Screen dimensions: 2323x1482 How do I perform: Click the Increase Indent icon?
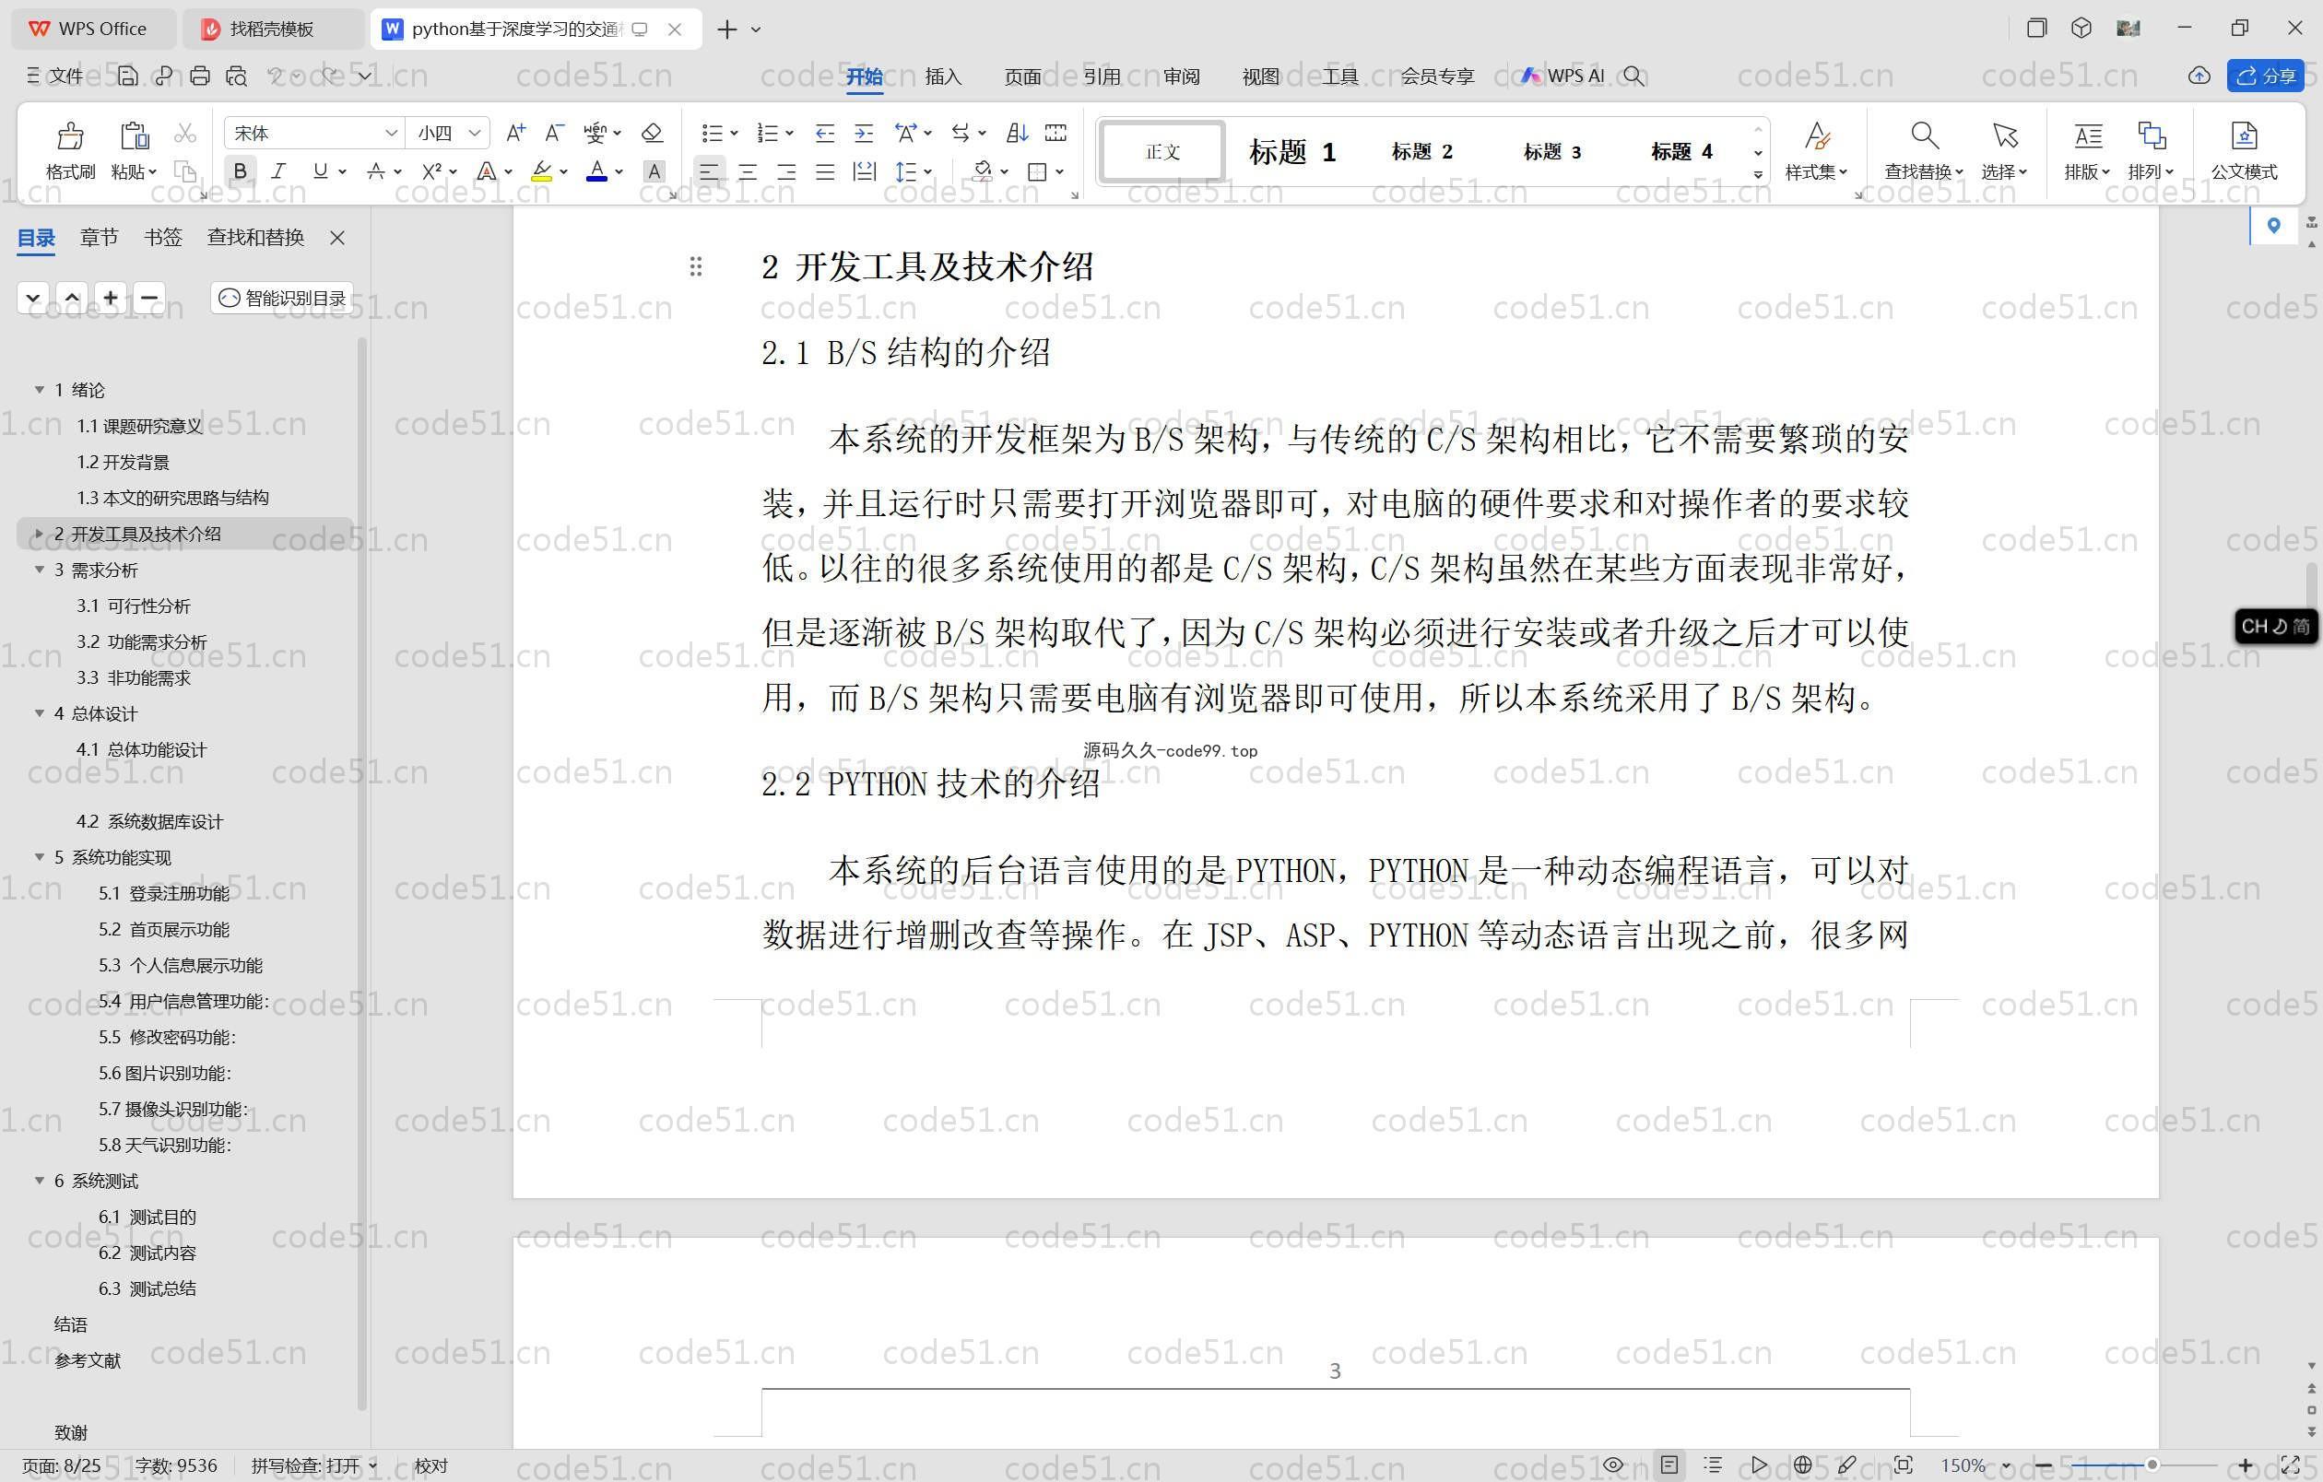coord(865,132)
